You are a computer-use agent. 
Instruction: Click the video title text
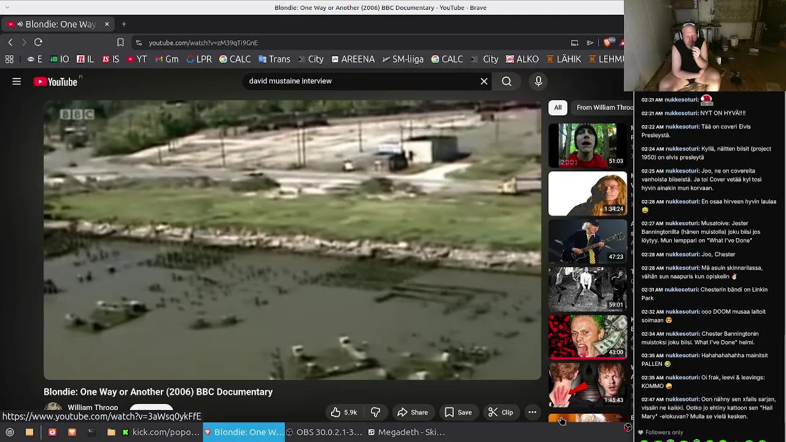(158, 392)
